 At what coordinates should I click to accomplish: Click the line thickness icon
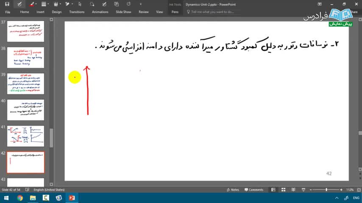tap(43, 4)
